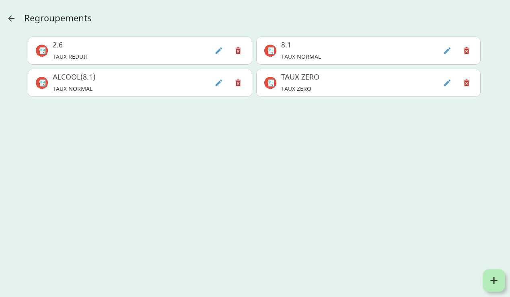
Task: Click the Regroupements page title
Action: coord(58,18)
